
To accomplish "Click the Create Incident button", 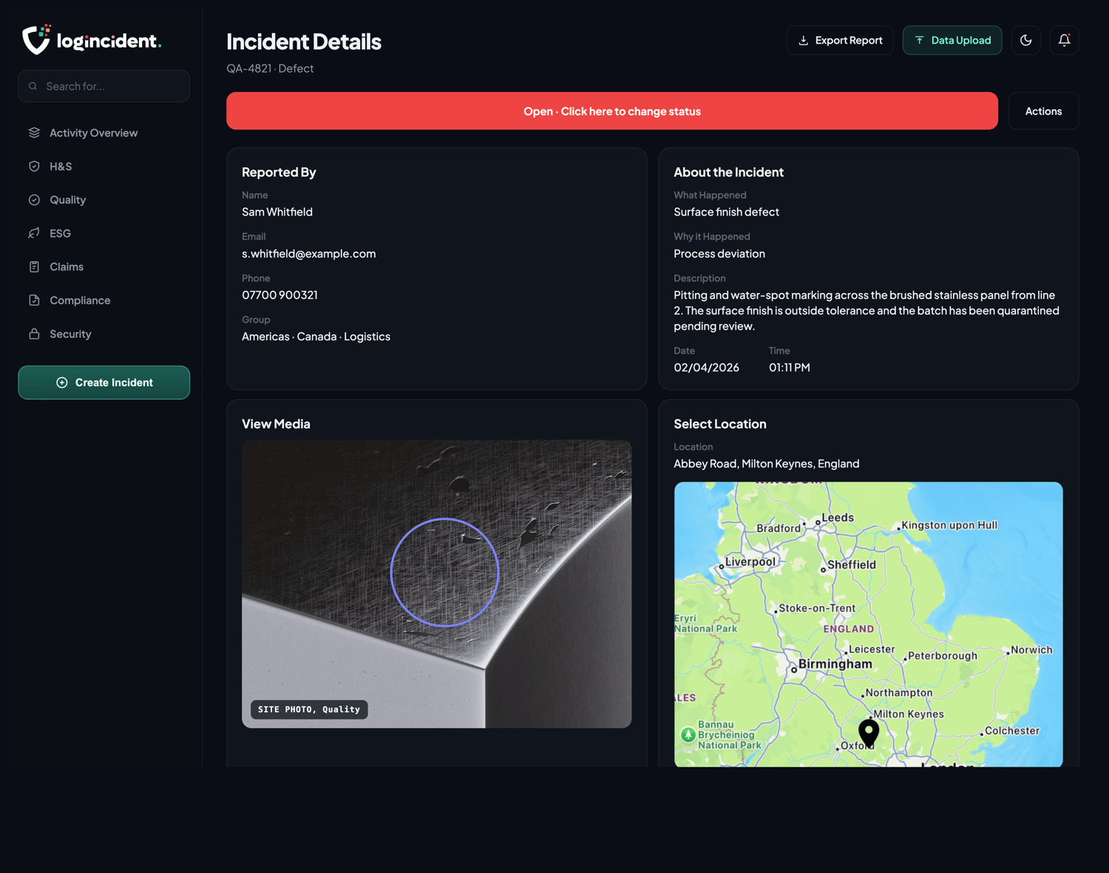I will pos(104,382).
